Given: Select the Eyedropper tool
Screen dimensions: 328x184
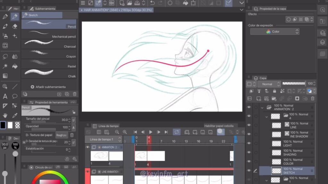Looking at the screenshot, I should click(x=15, y=115).
